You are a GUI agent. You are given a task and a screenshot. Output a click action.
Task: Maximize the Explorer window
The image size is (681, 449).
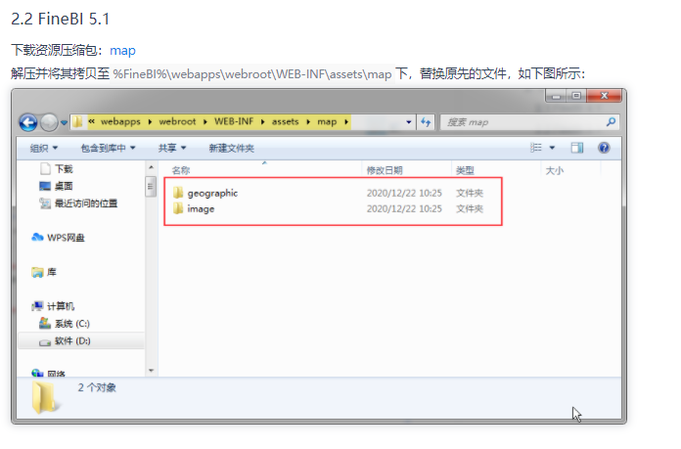tap(576, 96)
